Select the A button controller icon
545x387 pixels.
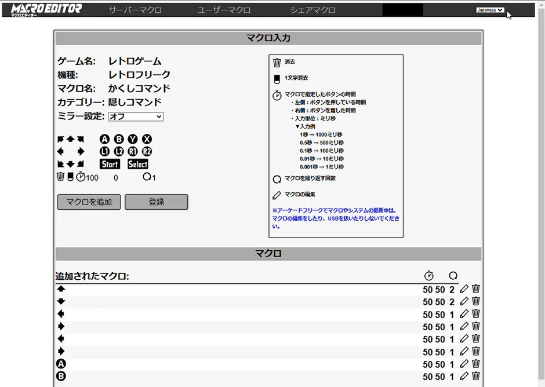click(x=104, y=139)
